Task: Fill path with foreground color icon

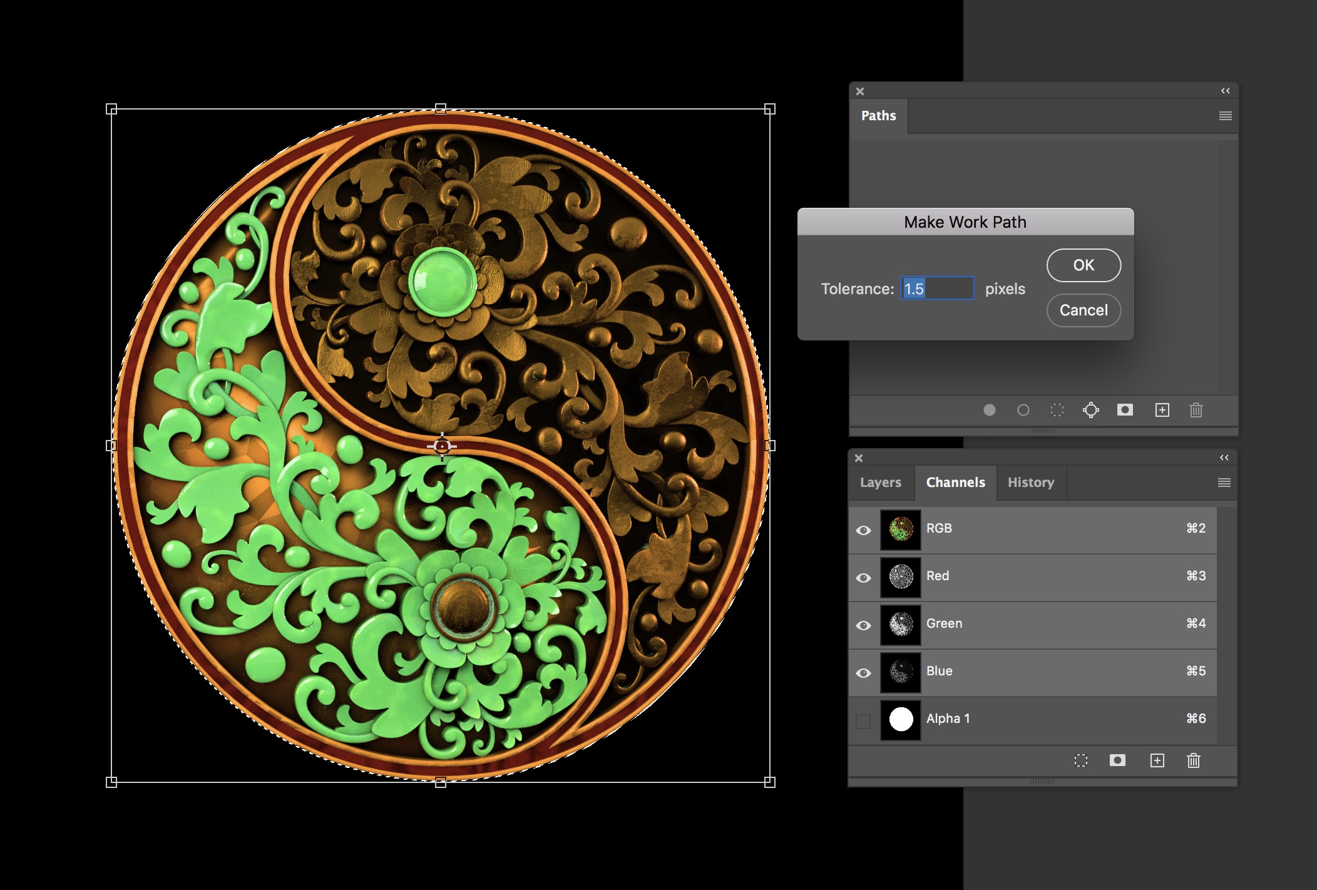Action: 989,410
